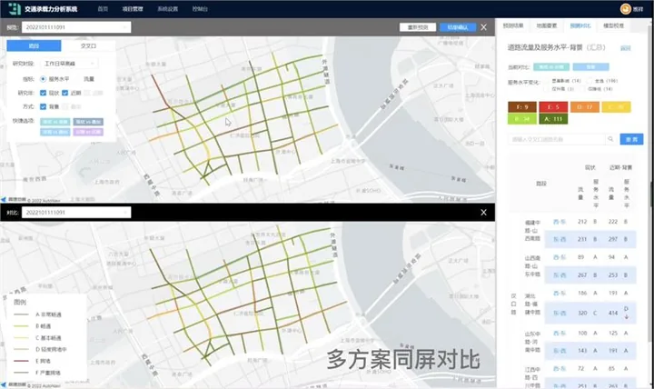This screenshot has height=389, width=654.
Task: Click the app logo in the top-left corner
Action: click(x=15, y=8)
